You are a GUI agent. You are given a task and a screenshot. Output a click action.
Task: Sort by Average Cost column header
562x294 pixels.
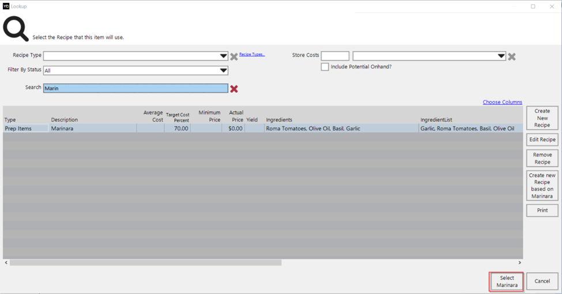point(153,116)
